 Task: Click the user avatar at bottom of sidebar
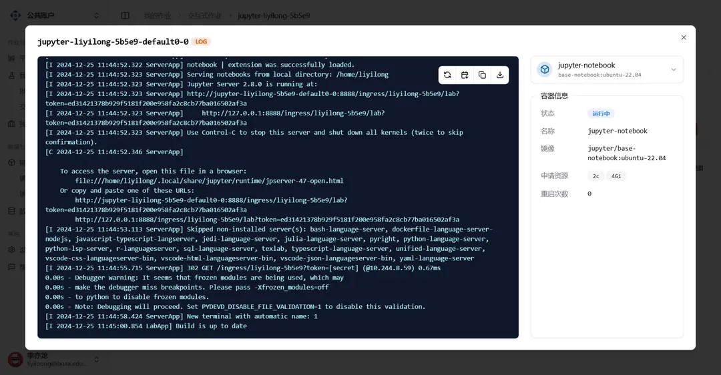point(15,360)
